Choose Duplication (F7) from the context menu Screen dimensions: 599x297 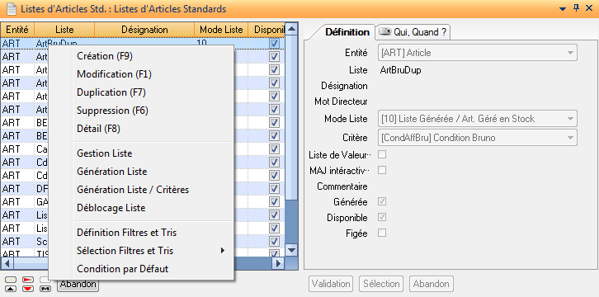[111, 92]
